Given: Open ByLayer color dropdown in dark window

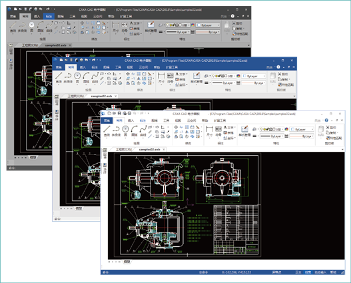Looking at the screenshot, I should point(208,25).
